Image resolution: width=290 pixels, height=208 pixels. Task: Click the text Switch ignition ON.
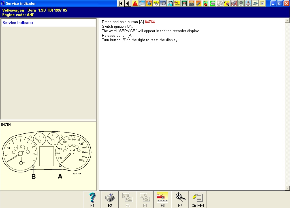118,26
